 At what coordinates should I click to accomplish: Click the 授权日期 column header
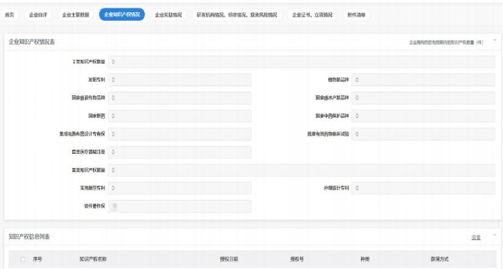[229, 259]
